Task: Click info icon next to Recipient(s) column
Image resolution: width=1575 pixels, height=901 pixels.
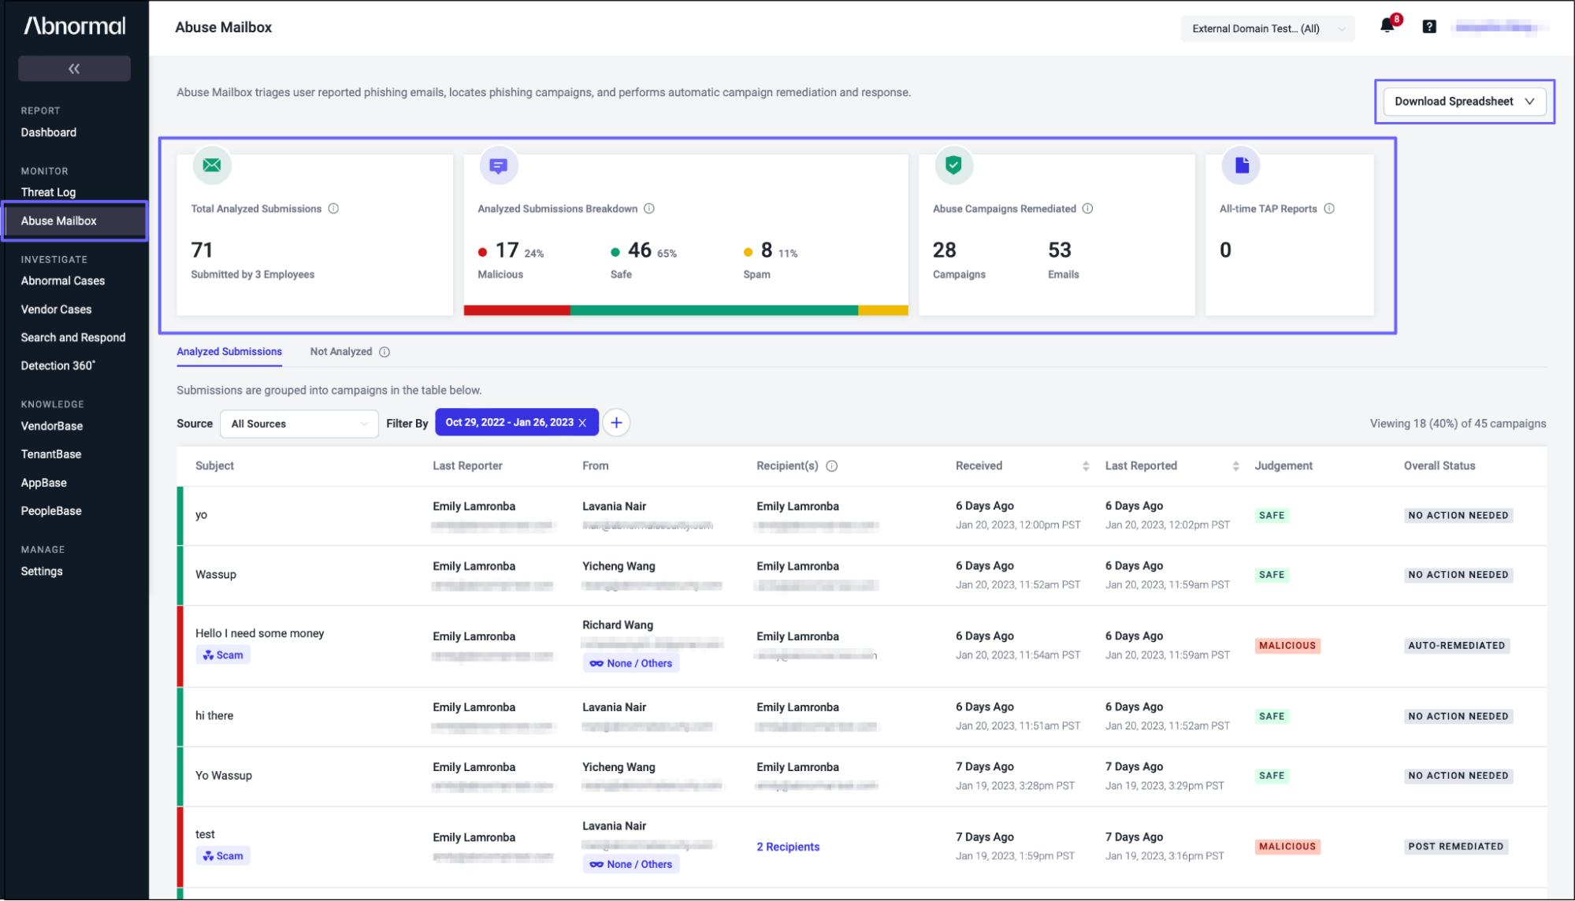Action: [x=831, y=466]
